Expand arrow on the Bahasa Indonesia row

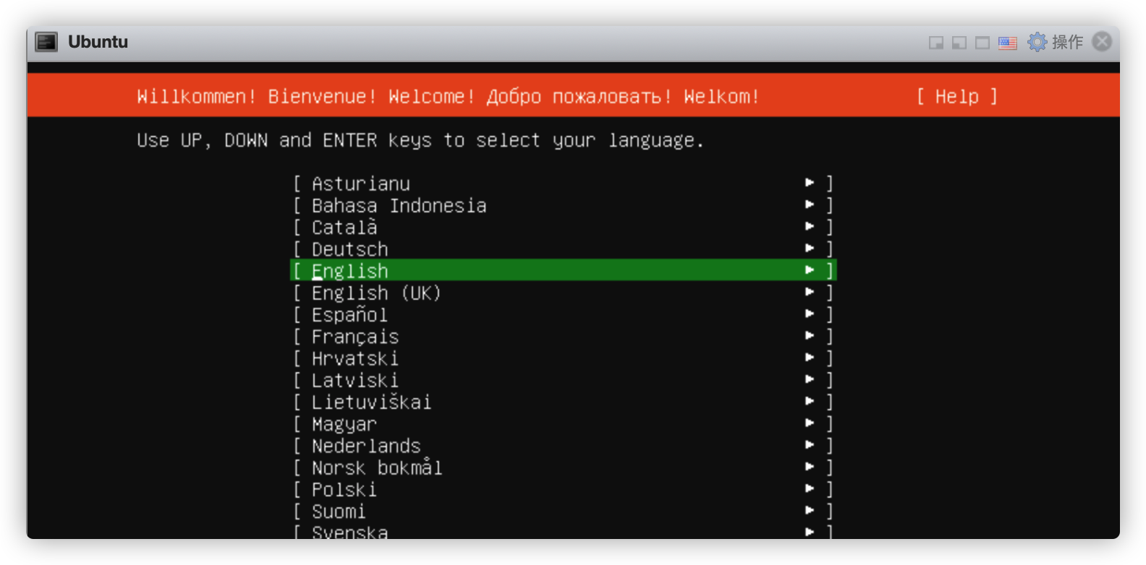810,204
